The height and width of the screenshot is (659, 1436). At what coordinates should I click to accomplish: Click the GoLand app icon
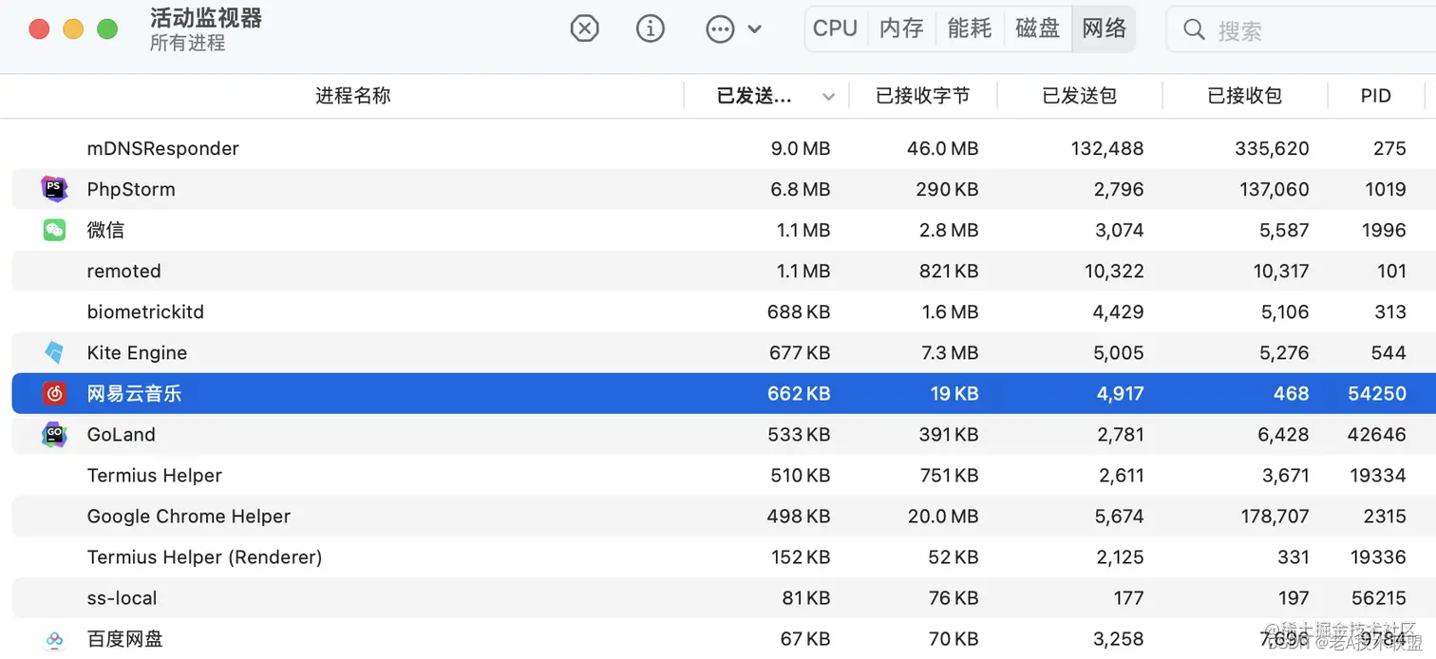55,434
